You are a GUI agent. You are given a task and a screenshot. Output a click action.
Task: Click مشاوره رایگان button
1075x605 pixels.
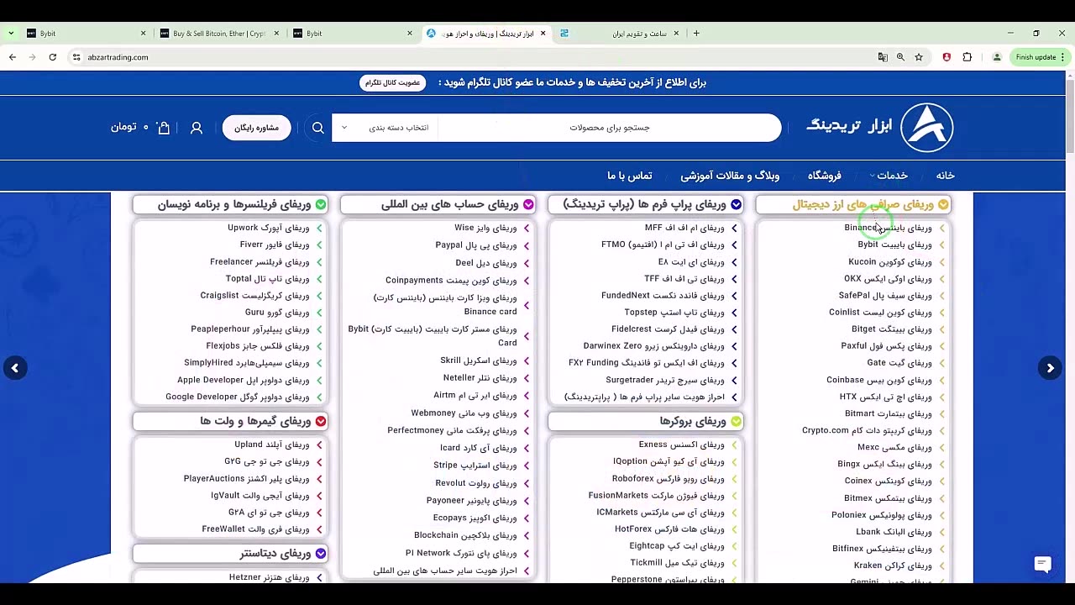pos(256,128)
